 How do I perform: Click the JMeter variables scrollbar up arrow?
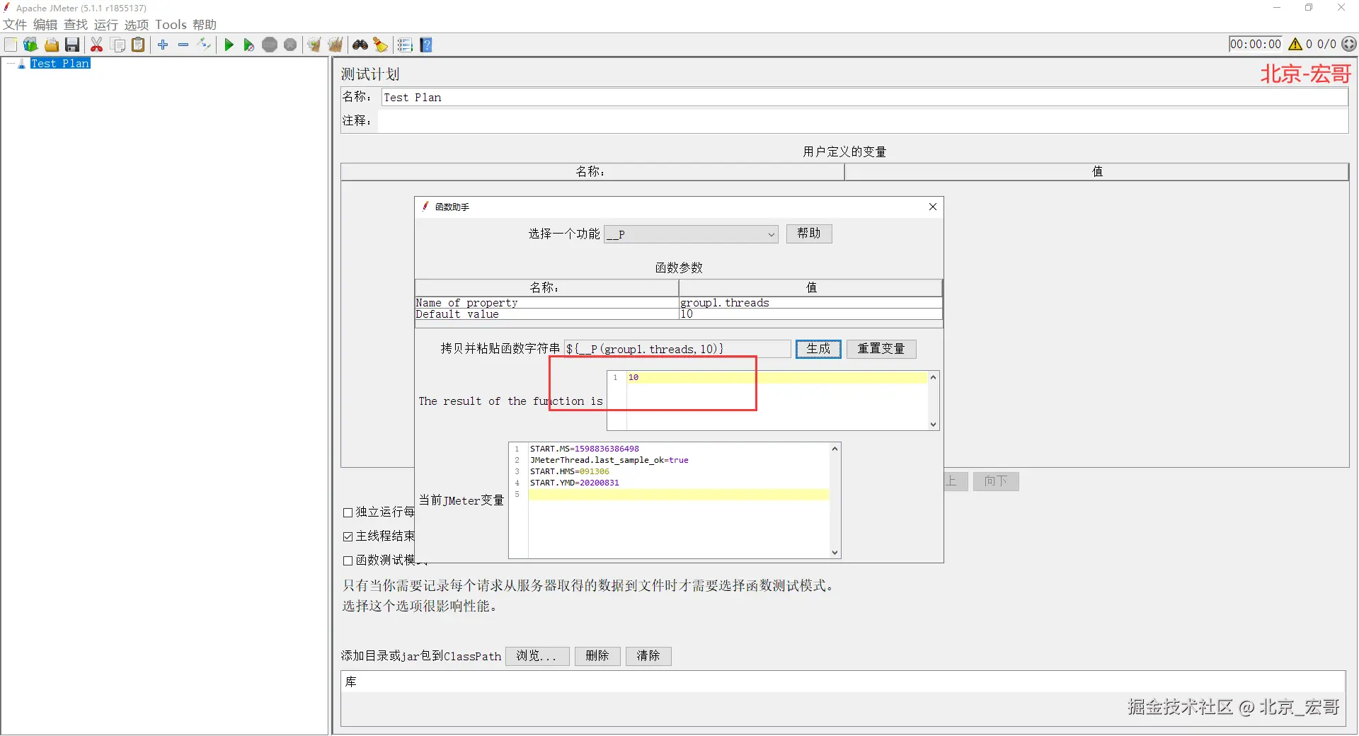(835, 449)
